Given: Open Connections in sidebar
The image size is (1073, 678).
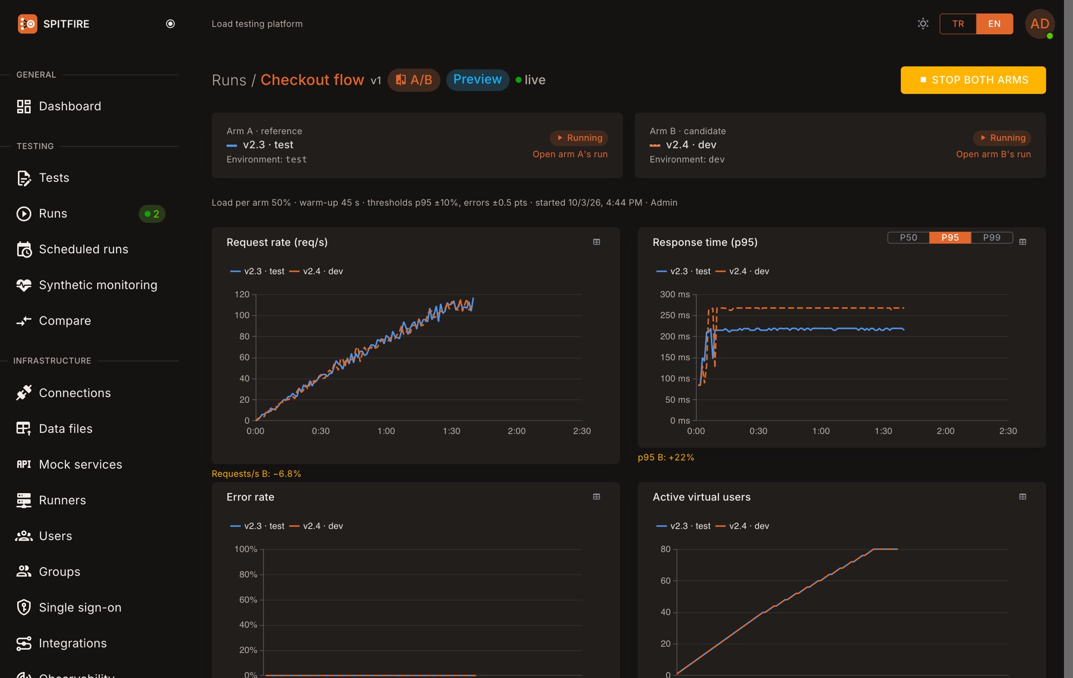Looking at the screenshot, I should [x=75, y=393].
